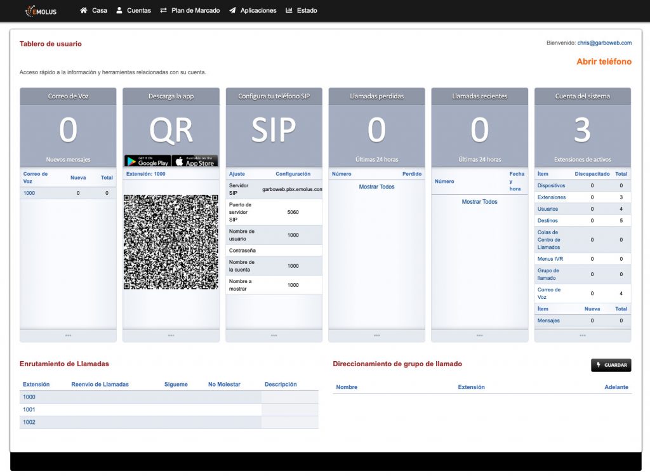
Task: Click the Destinos item link
Action: 548,221
